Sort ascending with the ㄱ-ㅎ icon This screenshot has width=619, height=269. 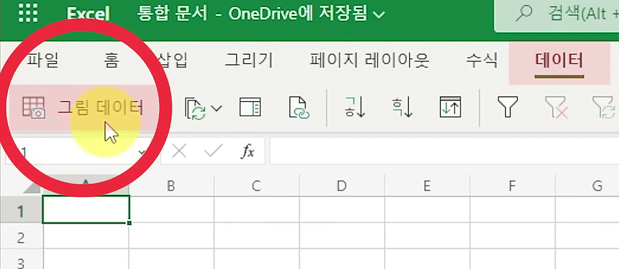(x=355, y=107)
